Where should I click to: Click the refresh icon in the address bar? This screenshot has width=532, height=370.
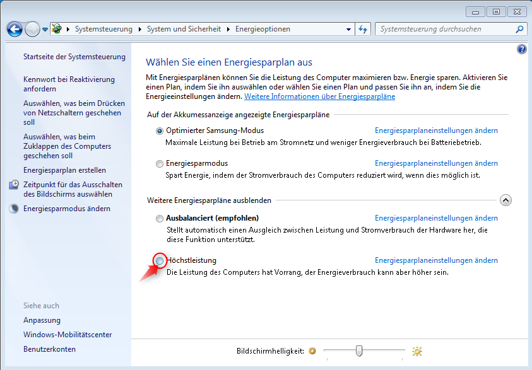[362, 29]
